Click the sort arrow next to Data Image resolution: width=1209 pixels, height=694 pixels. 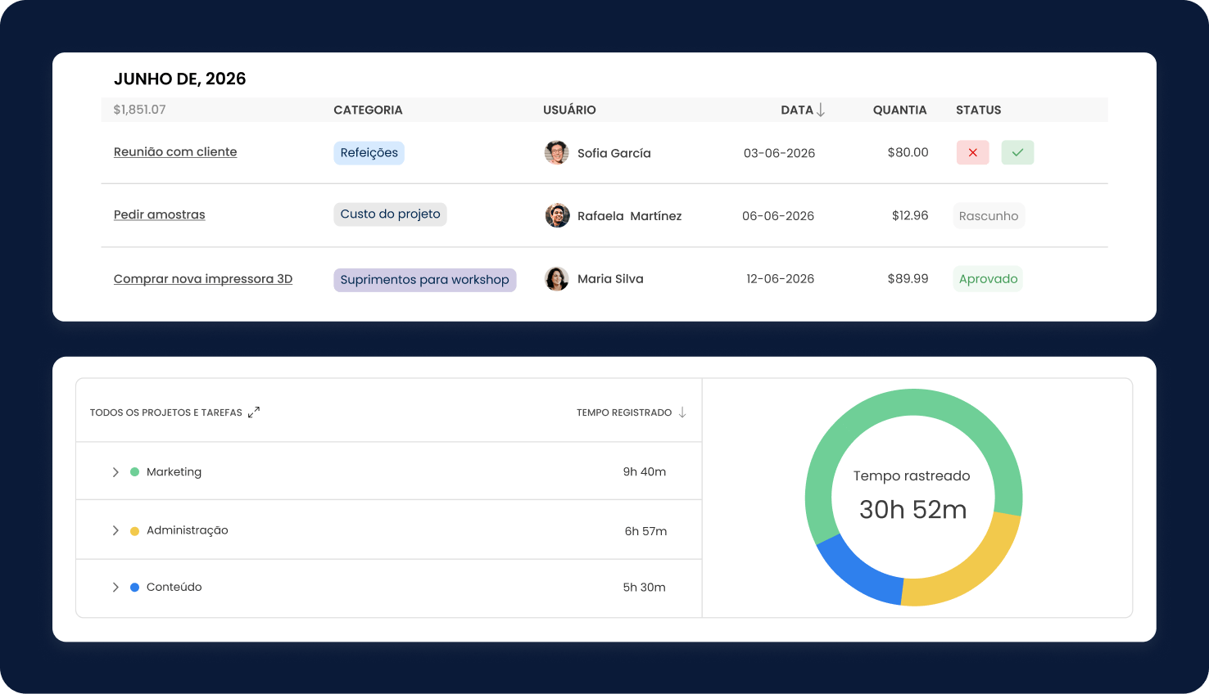click(x=821, y=110)
